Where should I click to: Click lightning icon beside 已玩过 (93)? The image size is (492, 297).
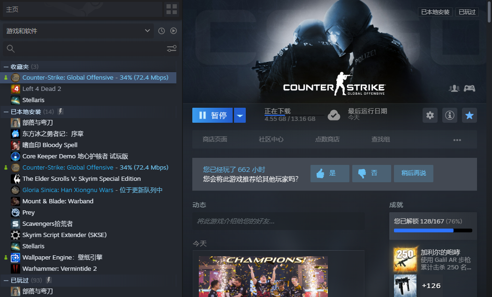[x=49, y=280]
